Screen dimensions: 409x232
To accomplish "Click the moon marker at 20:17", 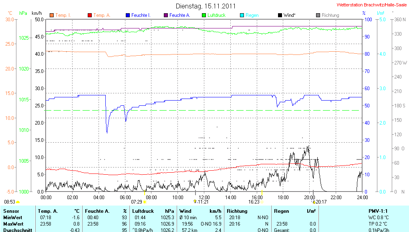I will click(x=314, y=202).
